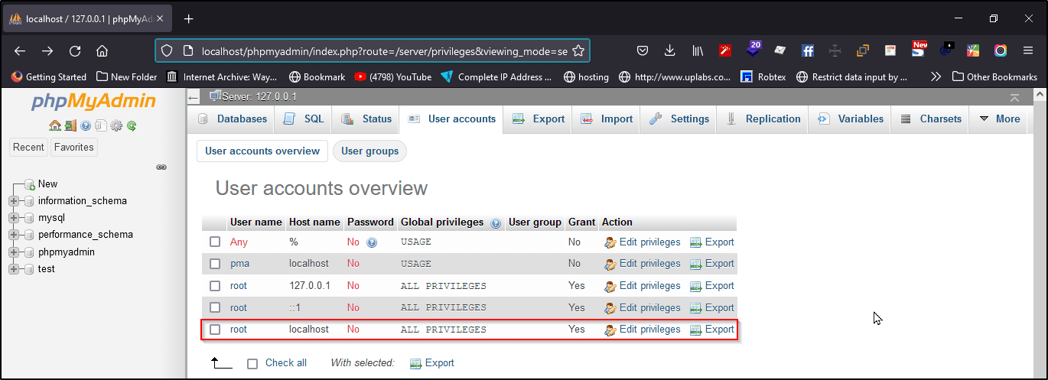
Task: Select checkbox for root ::1 row
Action: coord(215,308)
